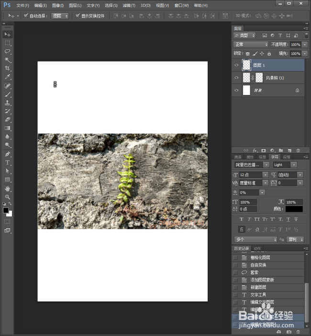Hide layer 图层 1 visibility
This screenshot has width=311, height=336.
(x=236, y=65)
